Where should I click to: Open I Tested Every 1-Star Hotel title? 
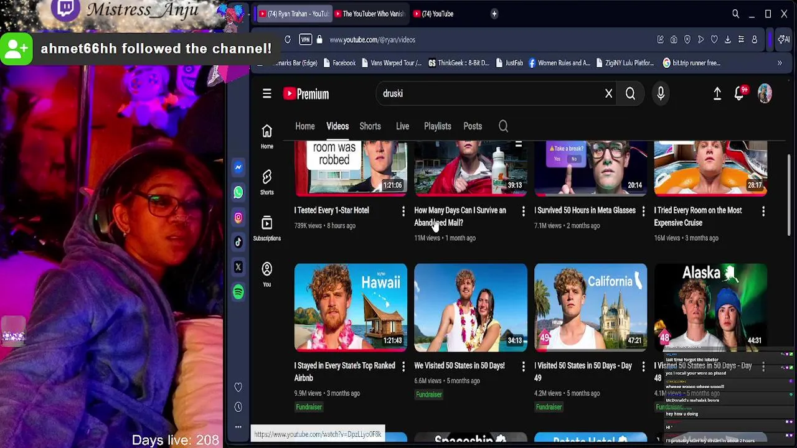[x=331, y=210]
